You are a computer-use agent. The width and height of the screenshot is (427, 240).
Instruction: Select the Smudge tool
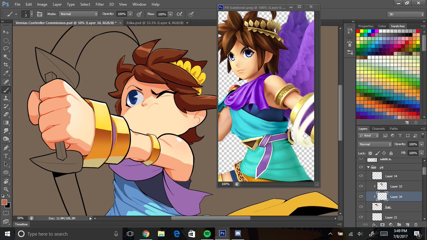tap(6, 131)
